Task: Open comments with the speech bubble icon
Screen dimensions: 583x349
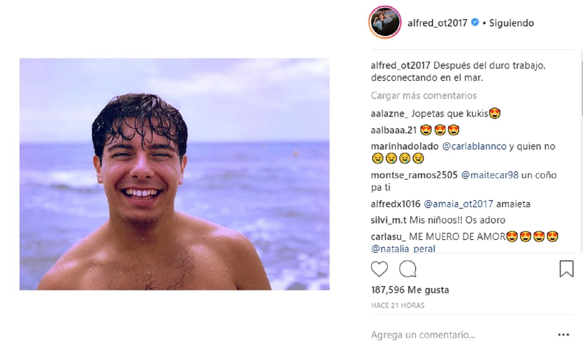Action: 408,269
